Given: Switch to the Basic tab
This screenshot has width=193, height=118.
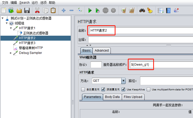Looking at the screenshot, I should tap(86, 51).
